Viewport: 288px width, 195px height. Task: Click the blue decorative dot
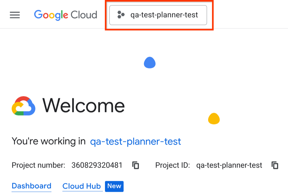pyautogui.click(x=150, y=63)
